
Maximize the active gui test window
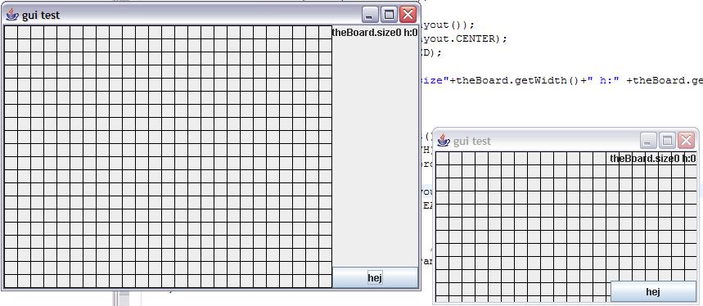389,15
